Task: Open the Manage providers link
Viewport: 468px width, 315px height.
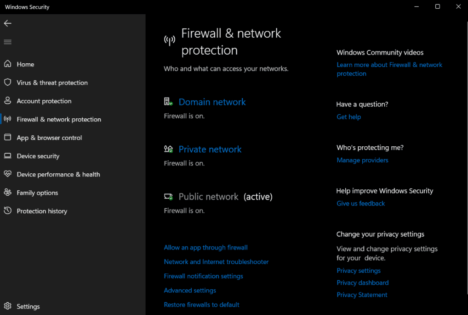Action: point(362,160)
